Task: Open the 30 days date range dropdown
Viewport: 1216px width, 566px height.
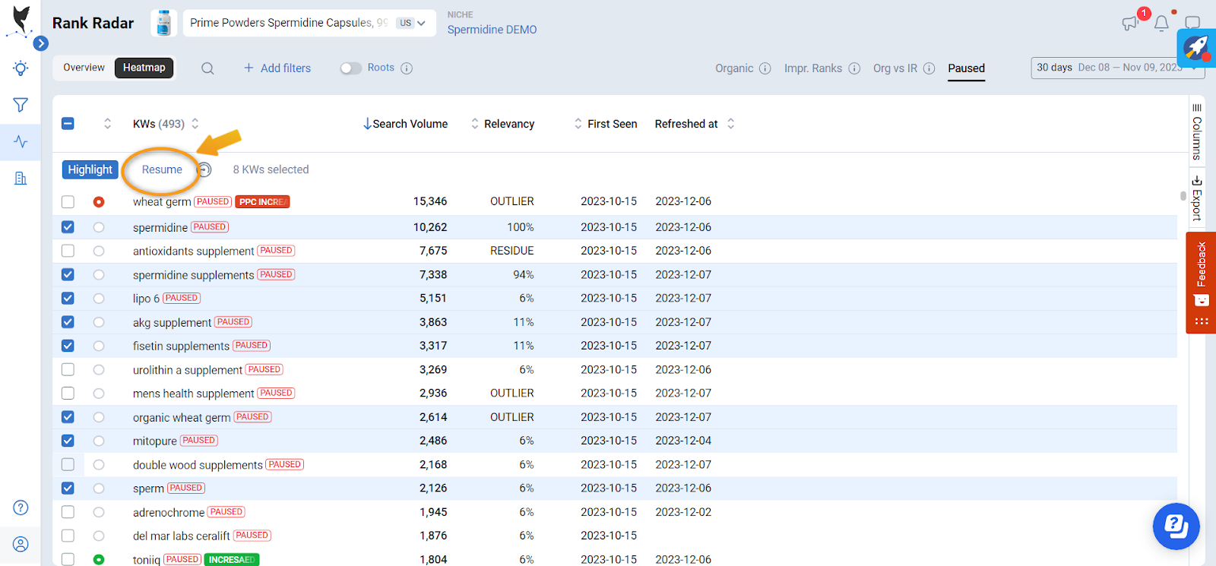Action: click(x=1117, y=68)
